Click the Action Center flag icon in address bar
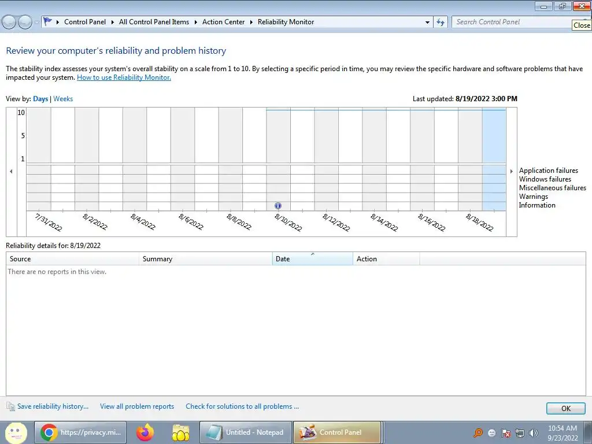 tap(47, 21)
